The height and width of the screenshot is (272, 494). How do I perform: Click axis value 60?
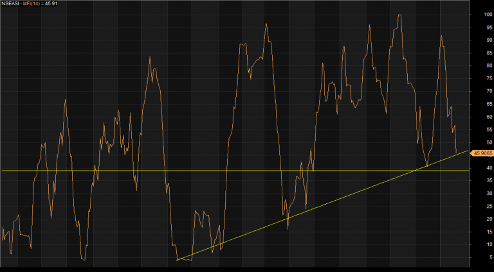(489, 117)
